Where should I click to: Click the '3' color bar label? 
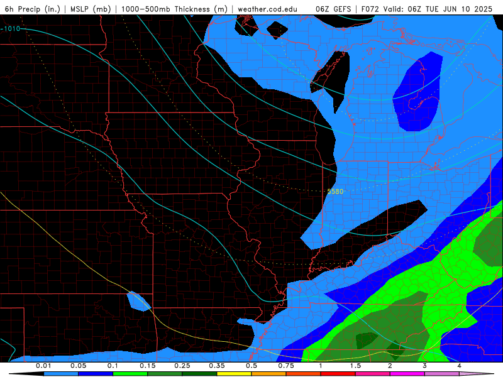pos(425,366)
